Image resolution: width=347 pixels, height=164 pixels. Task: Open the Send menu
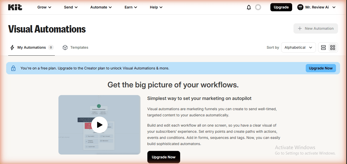(x=71, y=7)
